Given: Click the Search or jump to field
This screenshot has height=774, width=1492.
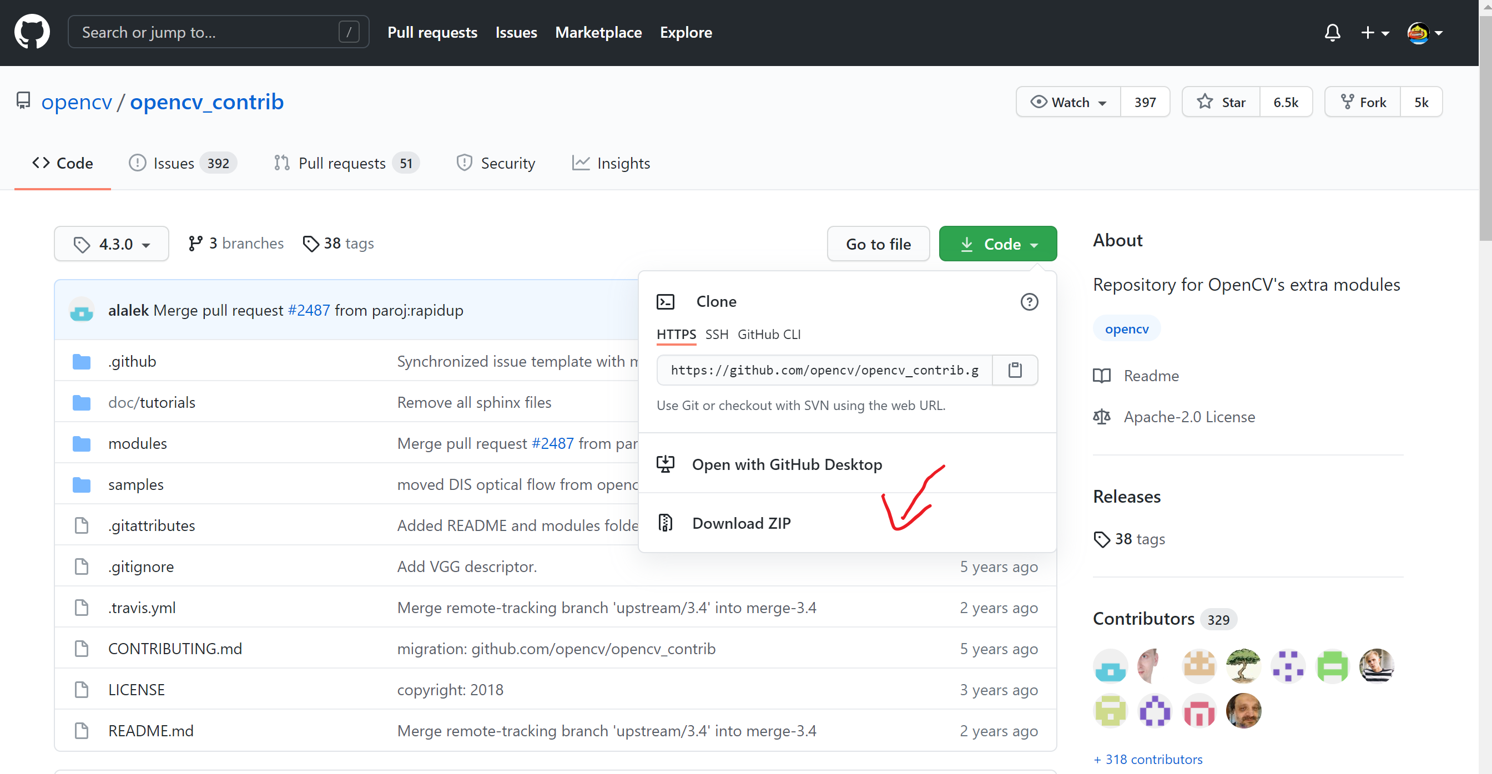Looking at the screenshot, I should click(218, 32).
